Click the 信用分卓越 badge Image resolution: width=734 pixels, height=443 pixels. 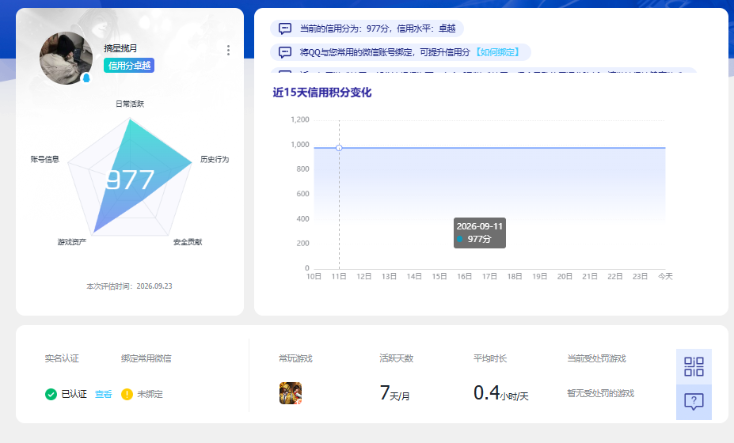pos(129,66)
